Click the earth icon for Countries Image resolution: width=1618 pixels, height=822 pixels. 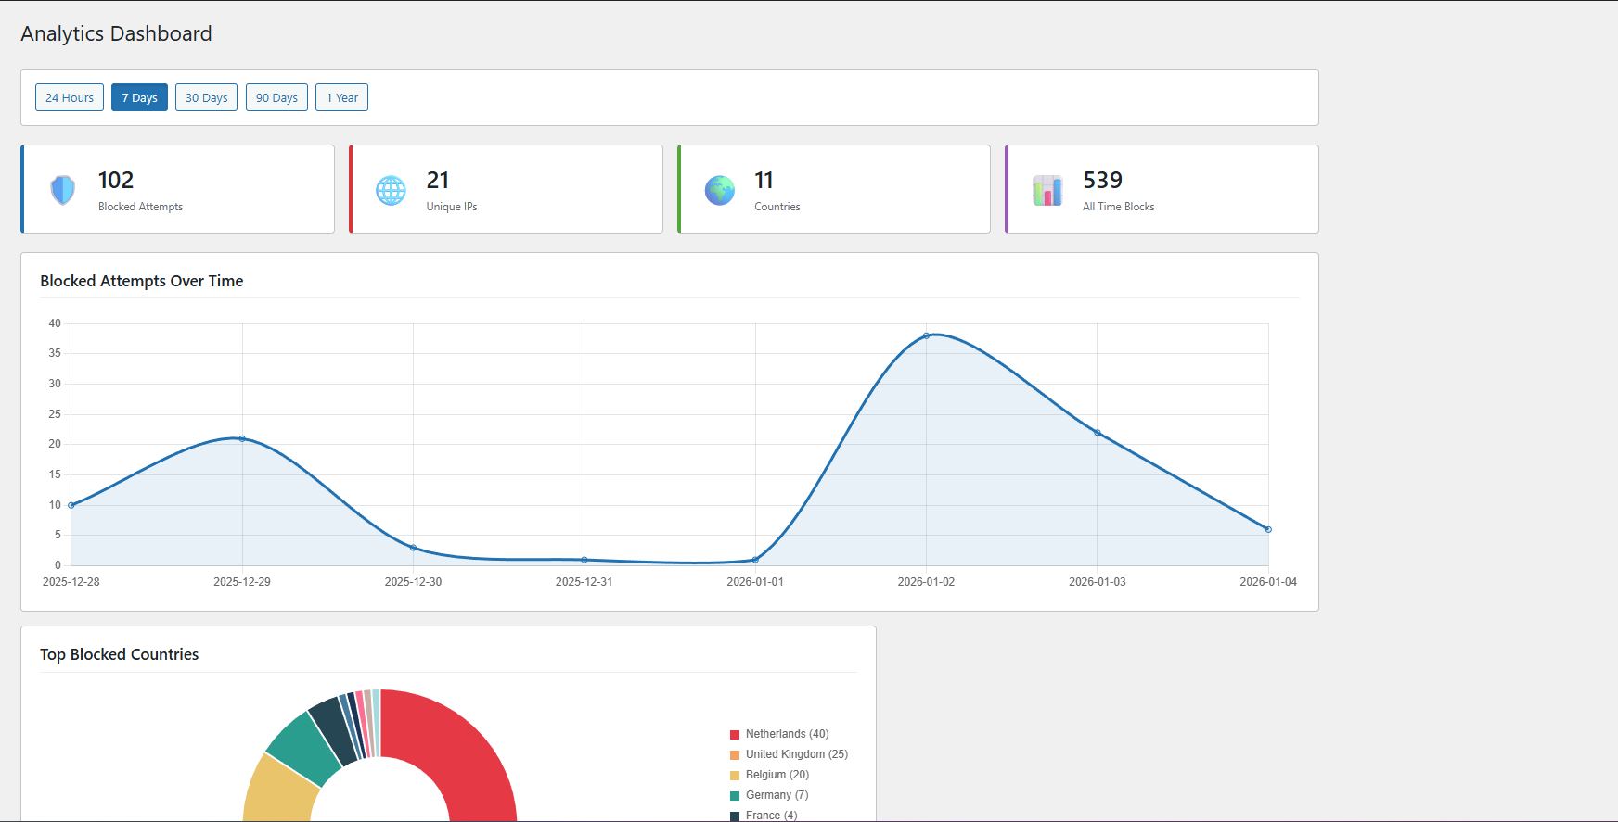point(719,190)
